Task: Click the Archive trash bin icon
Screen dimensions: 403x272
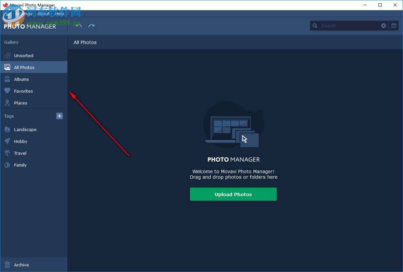Action: click(7, 264)
